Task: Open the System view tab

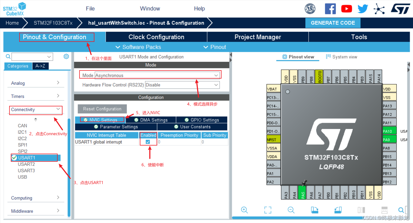Action: [342, 57]
